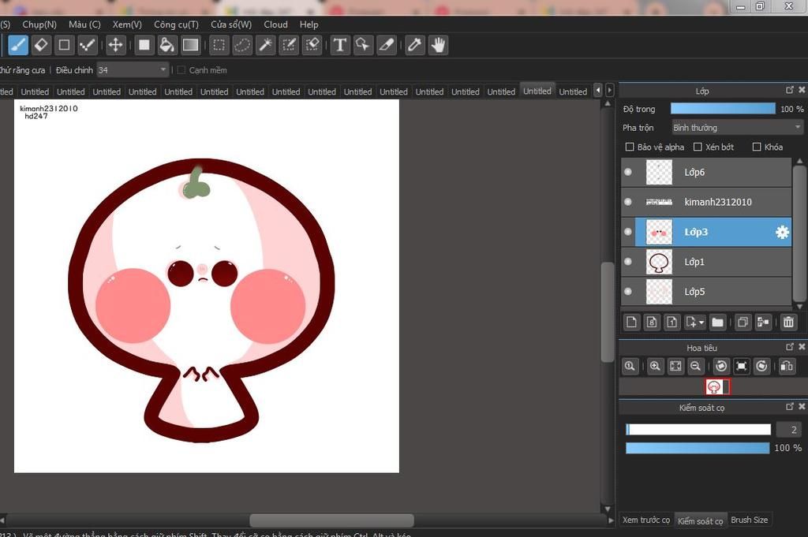Toggle visibility of layer Lớp6
Image resolution: width=808 pixels, height=537 pixels.
click(627, 172)
